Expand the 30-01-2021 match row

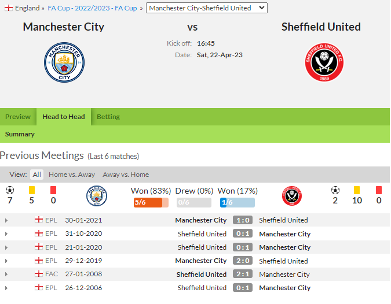click(x=6, y=220)
